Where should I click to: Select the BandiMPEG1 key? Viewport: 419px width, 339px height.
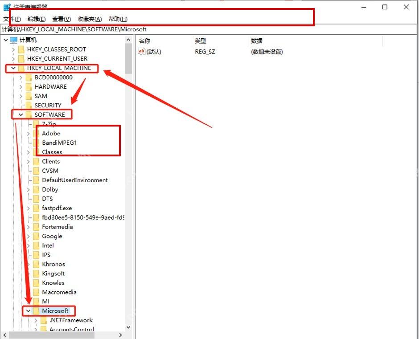click(59, 143)
